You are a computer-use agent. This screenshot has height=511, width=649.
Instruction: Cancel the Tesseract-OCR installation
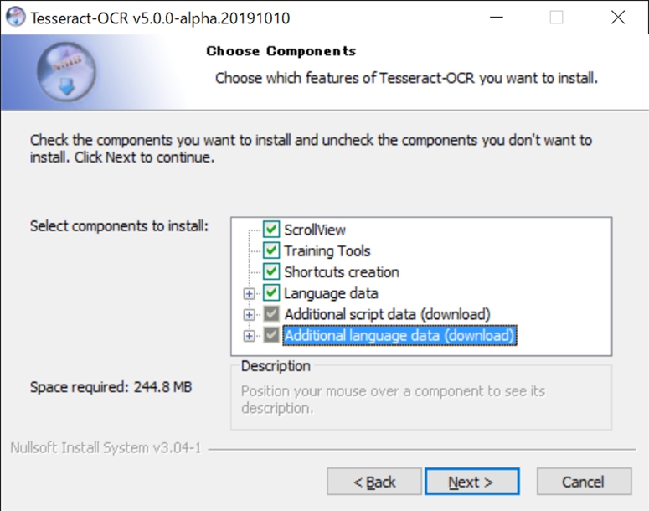click(584, 482)
